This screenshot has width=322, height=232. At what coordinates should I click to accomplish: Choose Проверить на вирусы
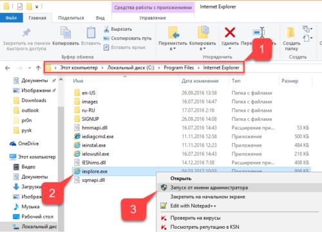click(195, 218)
